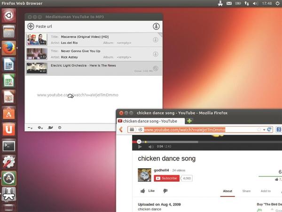Image resolution: width=282 pixels, height=212 pixels.
Task: Open Ubuntu One launcher icon
Action: (8, 129)
